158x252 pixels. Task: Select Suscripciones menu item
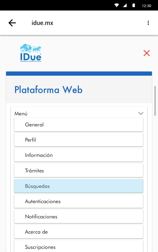tap(78, 247)
